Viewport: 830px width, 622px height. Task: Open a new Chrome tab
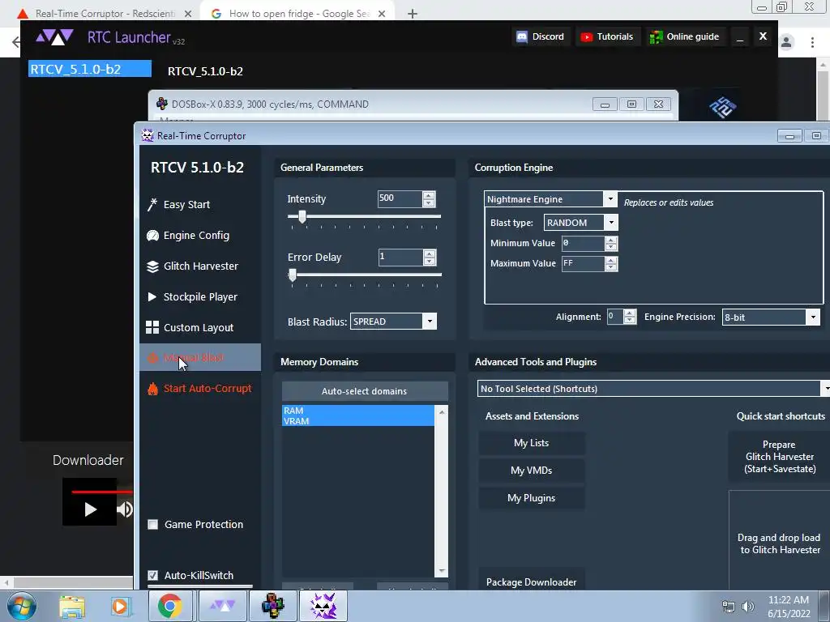tap(413, 15)
